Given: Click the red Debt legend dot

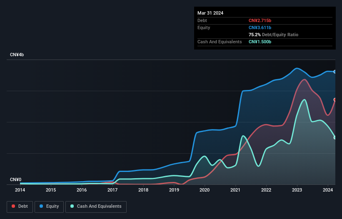Looking at the screenshot, I should (13, 206).
